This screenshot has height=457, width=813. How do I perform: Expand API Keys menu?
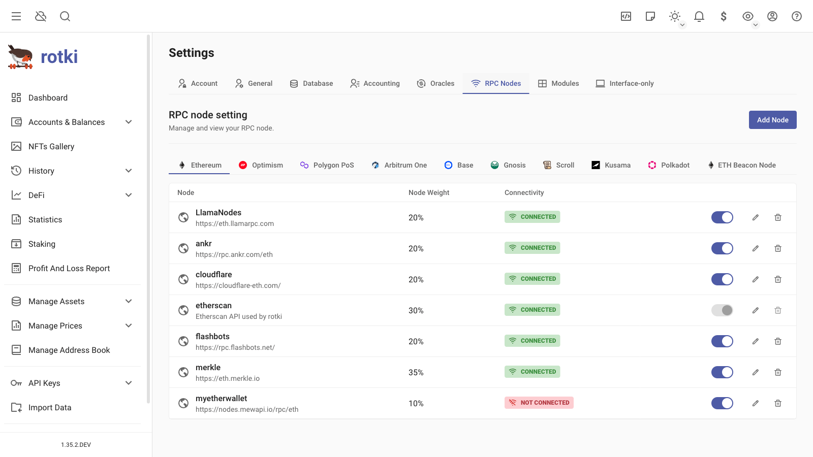pyautogui.click(x=72, y=383)
